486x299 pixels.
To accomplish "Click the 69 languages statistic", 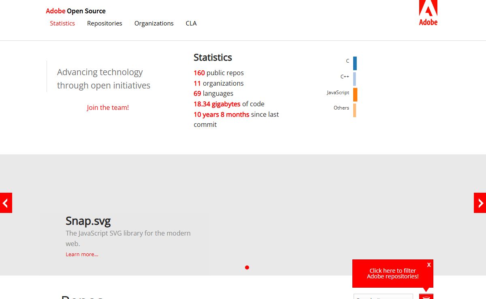I will (x=213, y=93).
